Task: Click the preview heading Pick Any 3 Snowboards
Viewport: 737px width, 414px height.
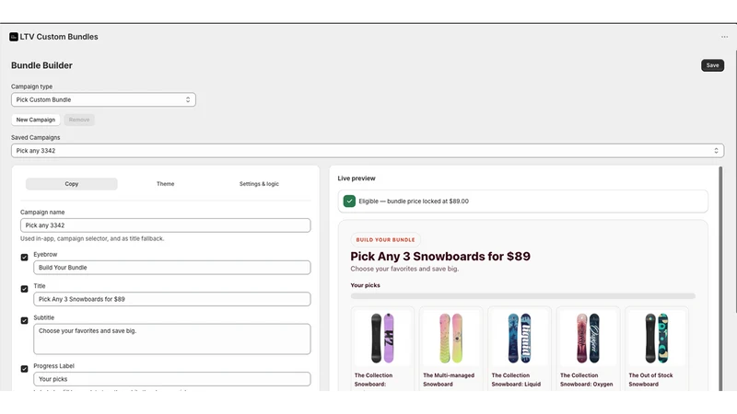Action: point(440,257)
